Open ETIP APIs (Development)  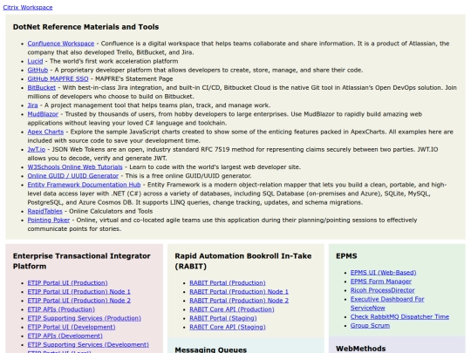[65, 336]
